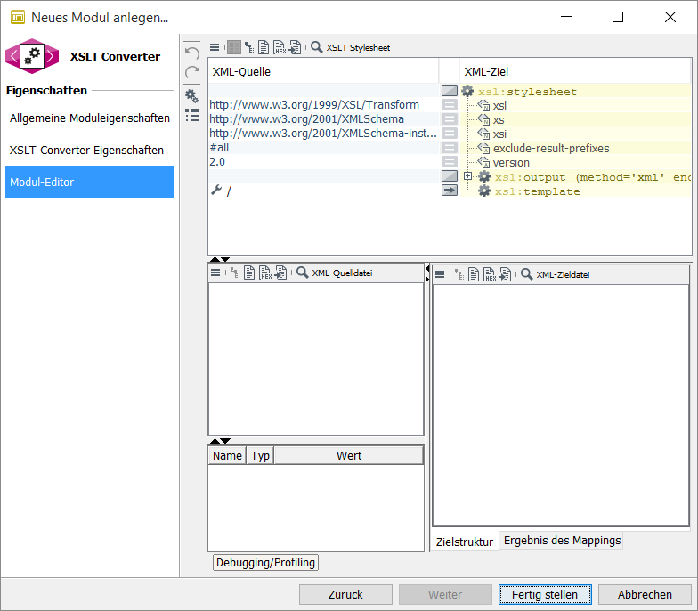The height and width of the screenshot is (611, 698).
Task: Click the tree structure icon in XML-Zieldatei toolbar
Action: (x=459, y=274)
